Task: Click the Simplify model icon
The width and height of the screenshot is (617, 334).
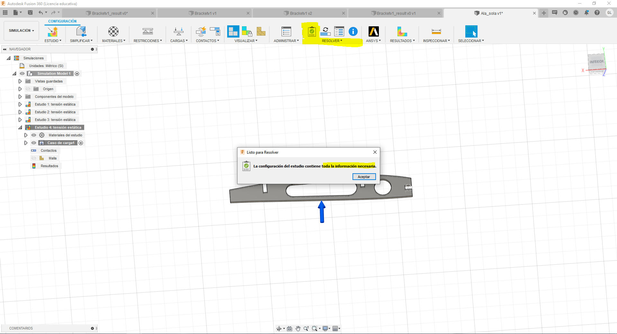Action: (81, 31)
